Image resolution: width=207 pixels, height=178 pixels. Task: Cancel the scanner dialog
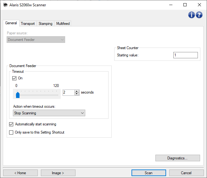[186, 173]
